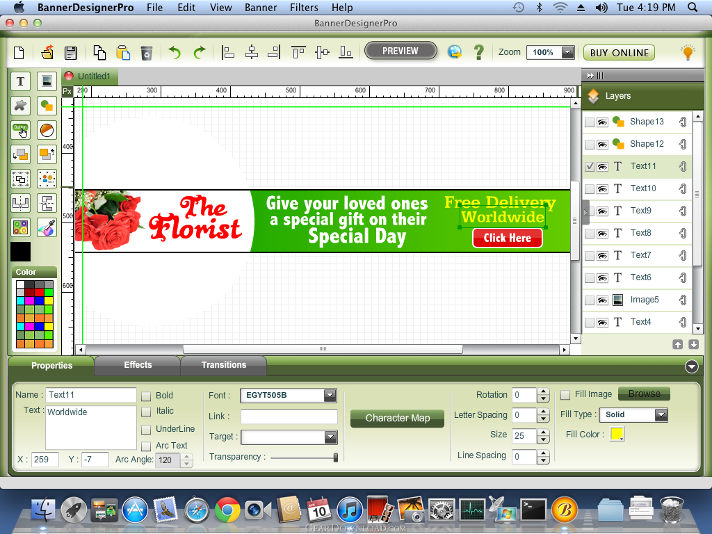Select the Button creation tool
This screenshot has height=534, width=712.
point(20,130)
